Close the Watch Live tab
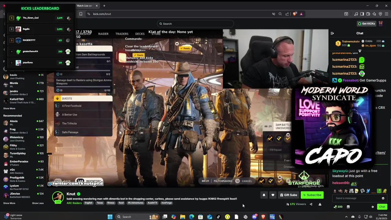391x220 pixels. [97, 5]
